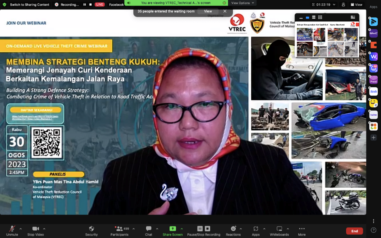381x238 pixels.
Task: Click the shared slide thumbnail preview
Action: tap(327, 40)
